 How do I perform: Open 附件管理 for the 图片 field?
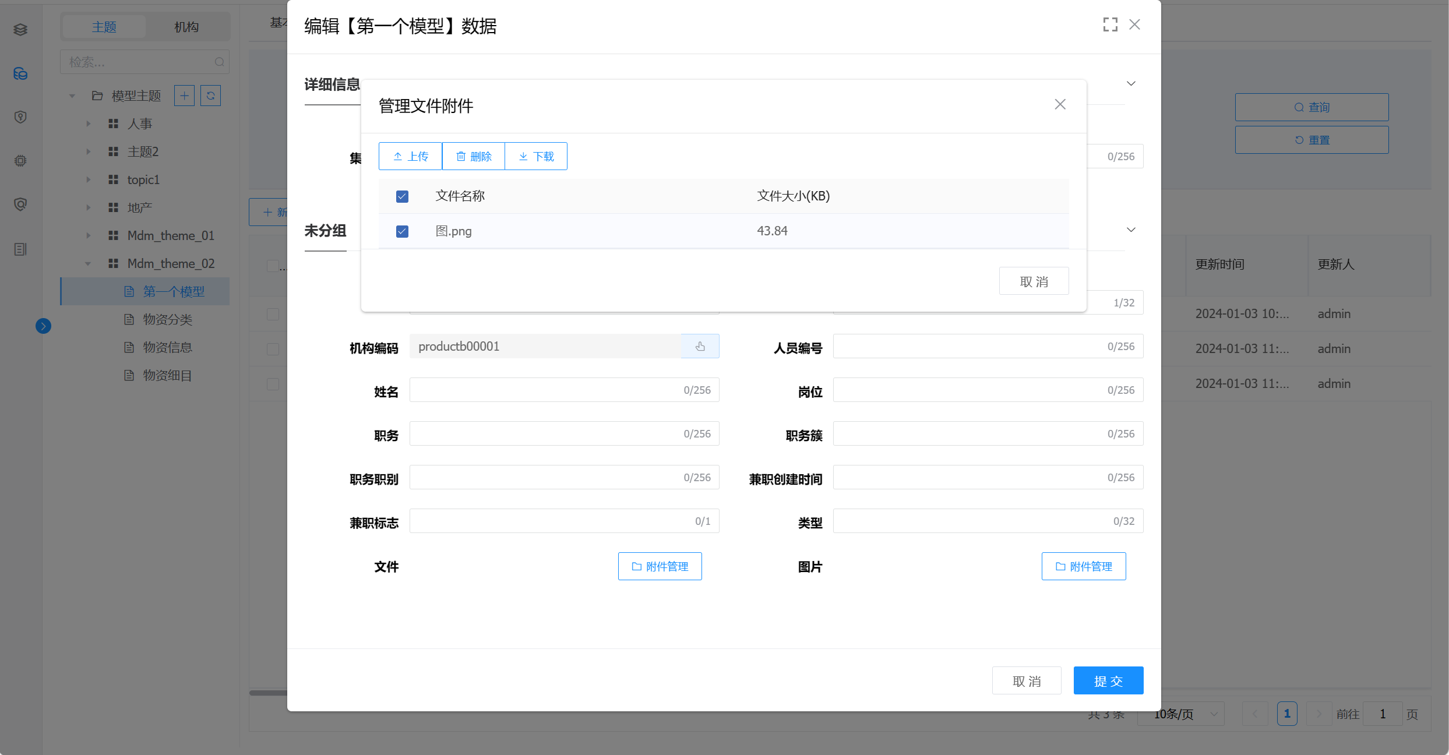click(1084, 566)
